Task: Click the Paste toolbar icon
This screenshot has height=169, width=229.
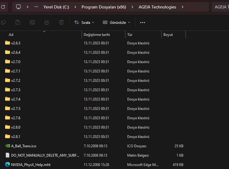Action: click(18, 22)
